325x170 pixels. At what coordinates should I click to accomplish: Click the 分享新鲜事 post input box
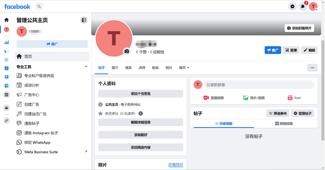(x=259, y=85)
